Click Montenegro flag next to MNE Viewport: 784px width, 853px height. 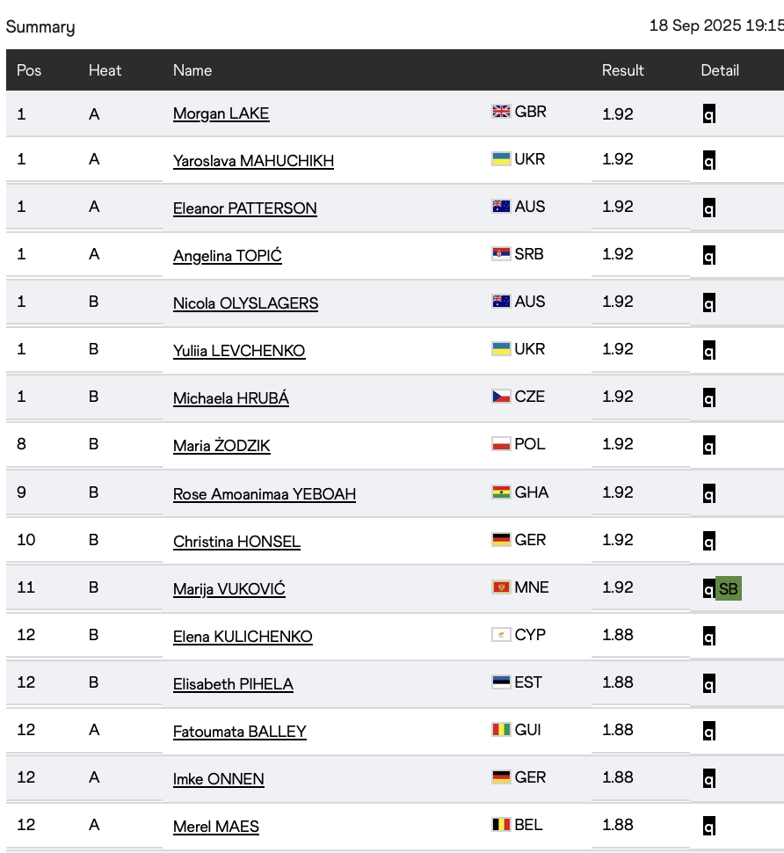point(501,587)
